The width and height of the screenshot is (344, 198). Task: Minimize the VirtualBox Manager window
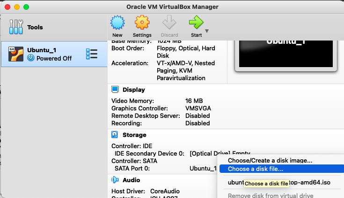[x=17, y=7]
